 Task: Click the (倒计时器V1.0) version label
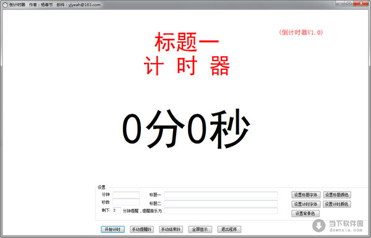tap(301, 32)
